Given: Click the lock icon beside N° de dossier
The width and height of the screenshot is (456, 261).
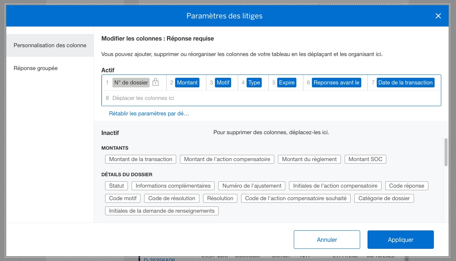Looking at the screenshot, I should 156,82.
